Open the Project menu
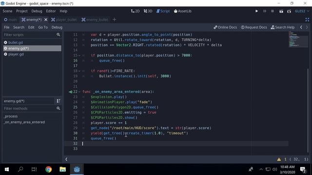The width and height of the screenshot is (312, 175). click(x=21, y=11)
